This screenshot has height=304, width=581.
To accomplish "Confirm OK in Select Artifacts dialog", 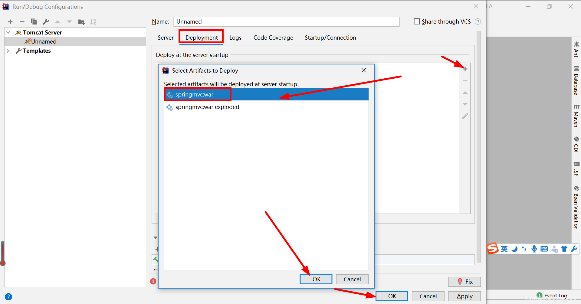I will [x=316, y=279].
